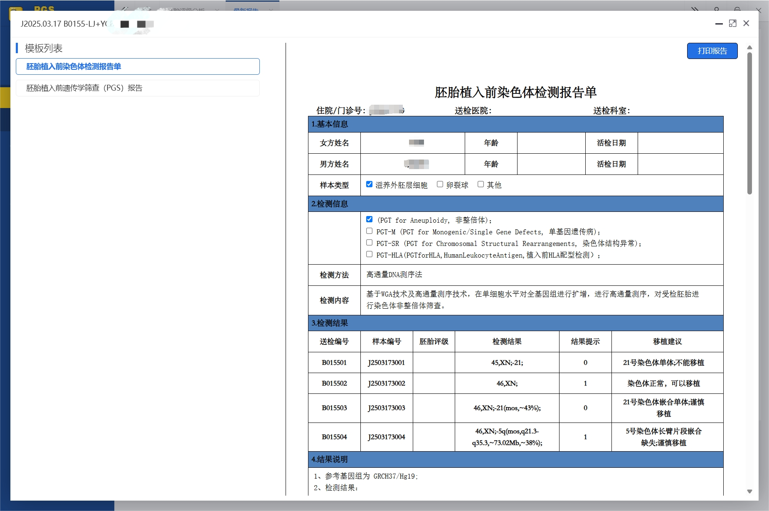The width and height of the screenshot is (769, 511).
Task: Click the 1.基本信息 section header
Action: coord(515,124)
